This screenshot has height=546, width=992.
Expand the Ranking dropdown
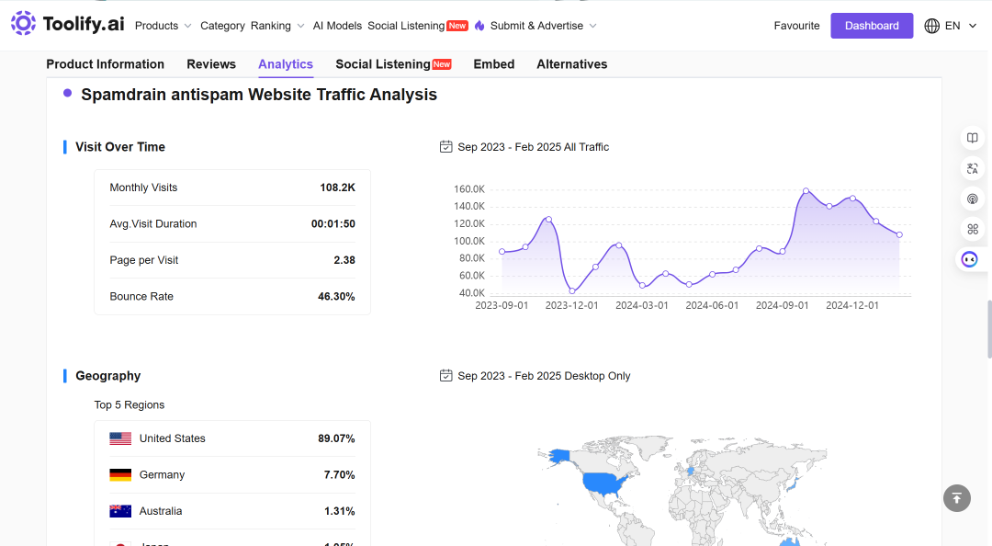277,26
